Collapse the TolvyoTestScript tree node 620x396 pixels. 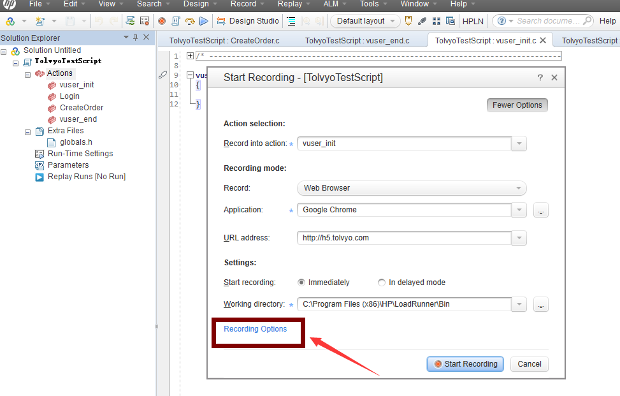pos(15,63)
